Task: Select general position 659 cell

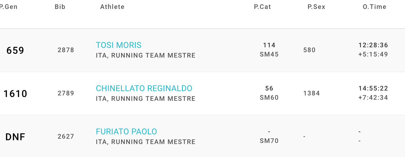Action: point(15,51)
